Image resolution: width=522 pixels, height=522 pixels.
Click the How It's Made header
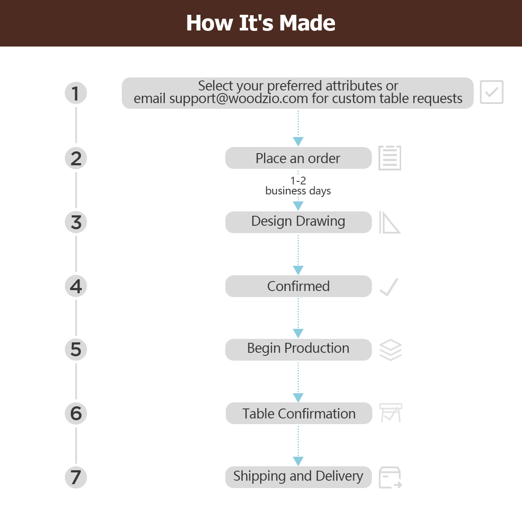[x=261, y=23]
